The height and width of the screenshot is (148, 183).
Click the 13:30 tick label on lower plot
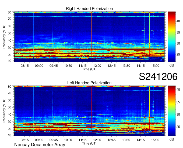[x=126, y=140]
